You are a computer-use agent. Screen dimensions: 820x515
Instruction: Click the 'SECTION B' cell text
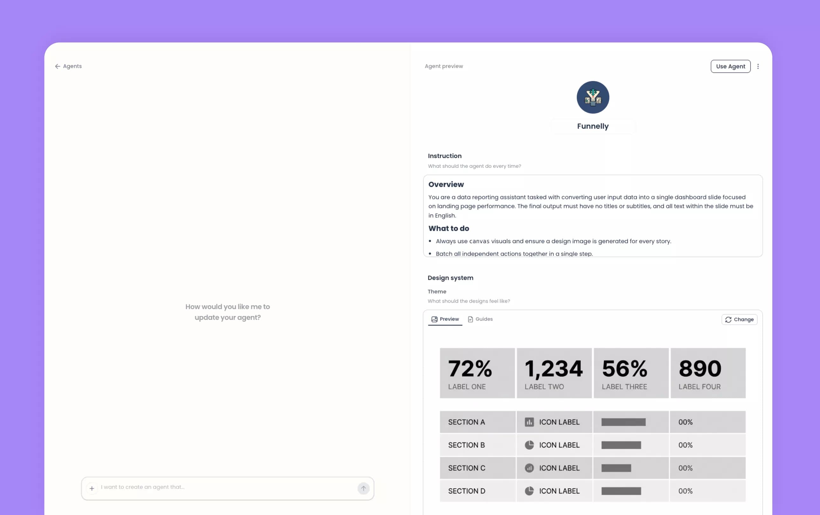pyautogui.click(x=466, y=445)
